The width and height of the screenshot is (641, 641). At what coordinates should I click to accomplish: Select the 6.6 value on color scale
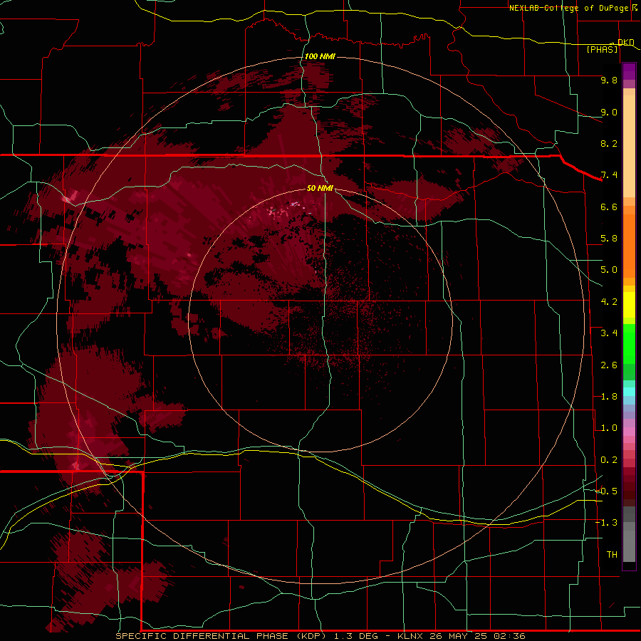tap(609, 207)
